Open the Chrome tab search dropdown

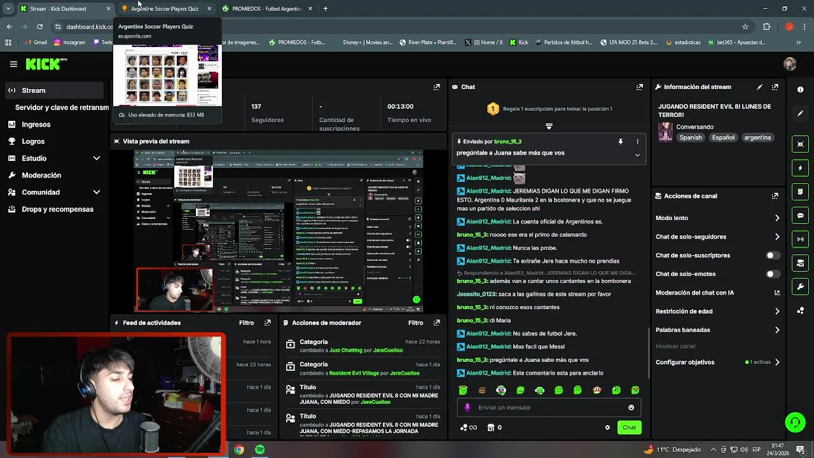[8, 9]
